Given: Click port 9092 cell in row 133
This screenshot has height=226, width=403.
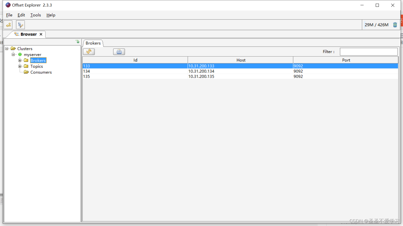Looking at the screenshot, I should [x=346, y=66].
